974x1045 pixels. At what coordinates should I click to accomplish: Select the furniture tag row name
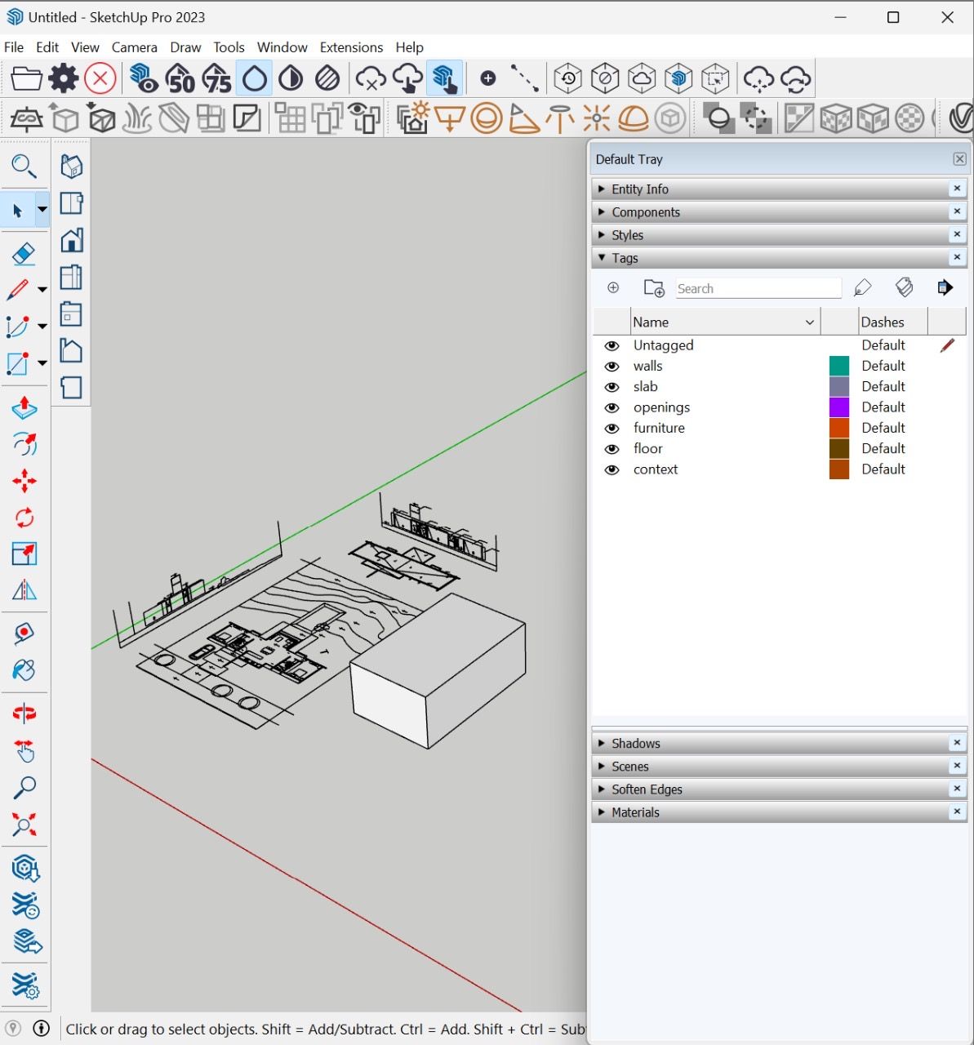click(x=659, y=428)
